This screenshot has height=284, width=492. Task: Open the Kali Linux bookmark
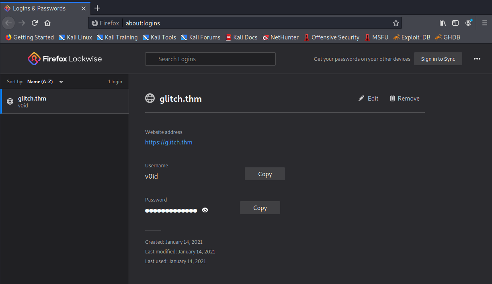click(x=75, y=37)
